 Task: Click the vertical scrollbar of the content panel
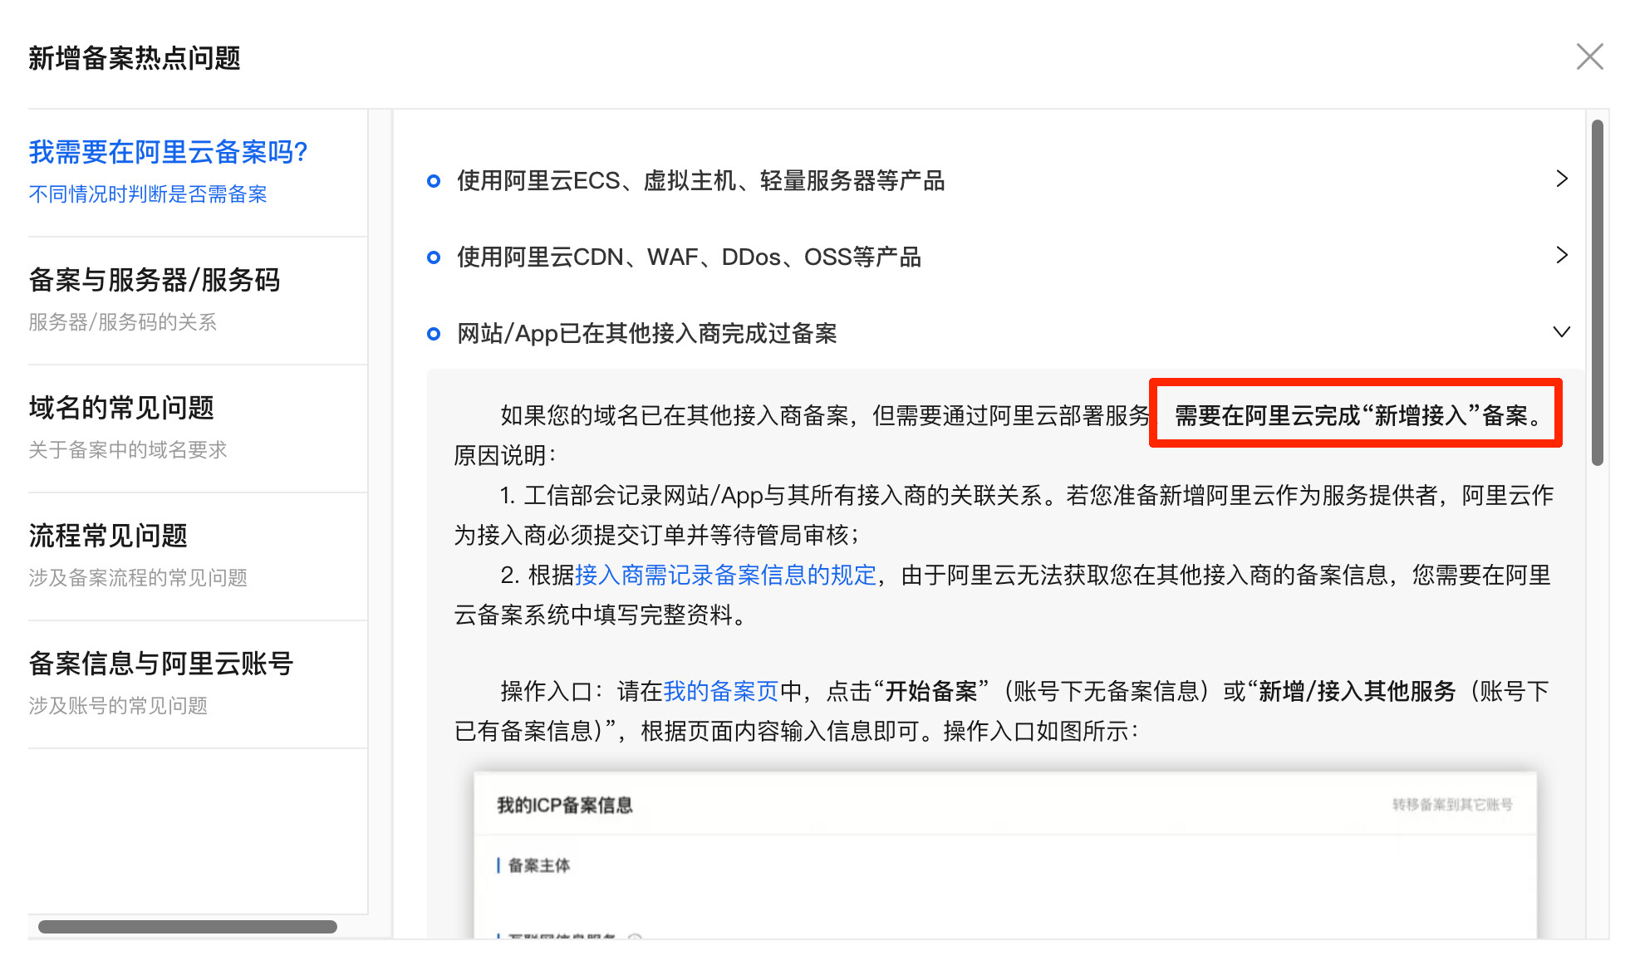[x=1597, y=292]
